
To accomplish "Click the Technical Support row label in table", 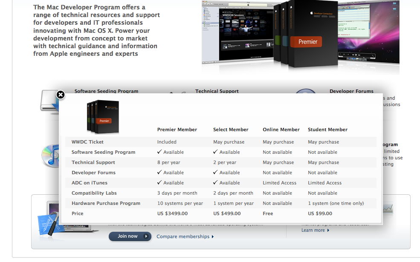I will coord(93,162).
